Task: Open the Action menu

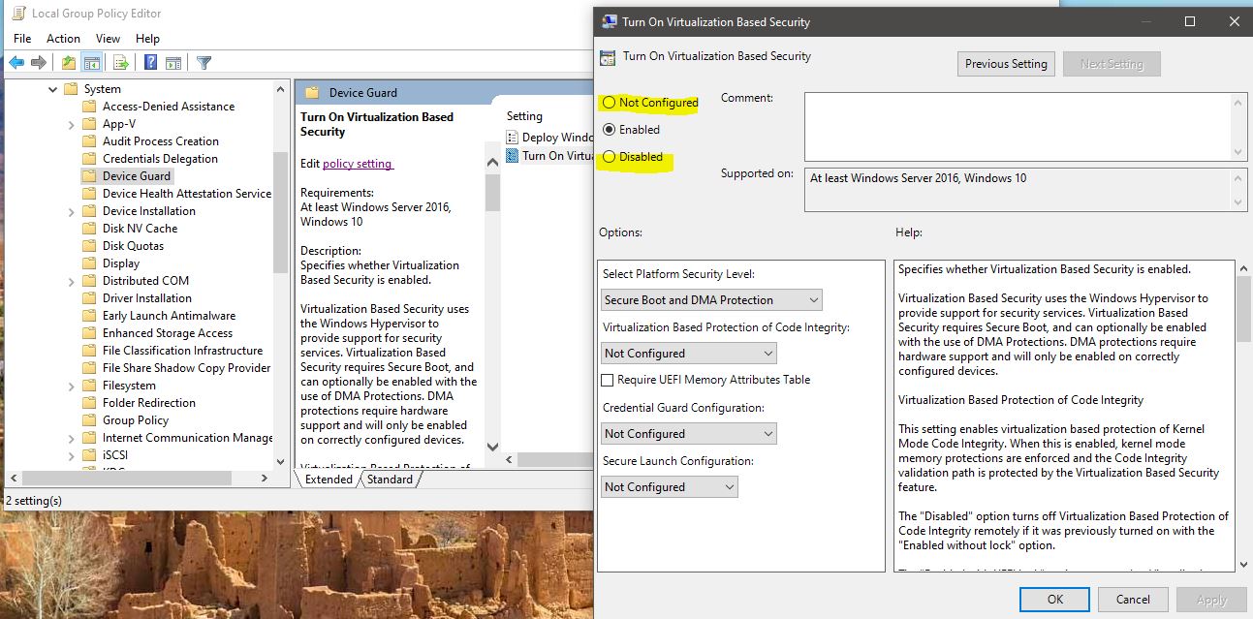Action: coord(63,38)
